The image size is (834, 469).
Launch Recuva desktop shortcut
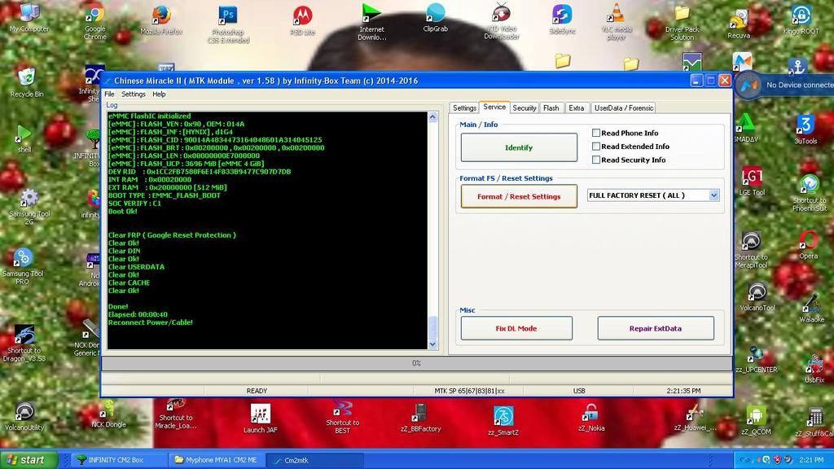738,24
